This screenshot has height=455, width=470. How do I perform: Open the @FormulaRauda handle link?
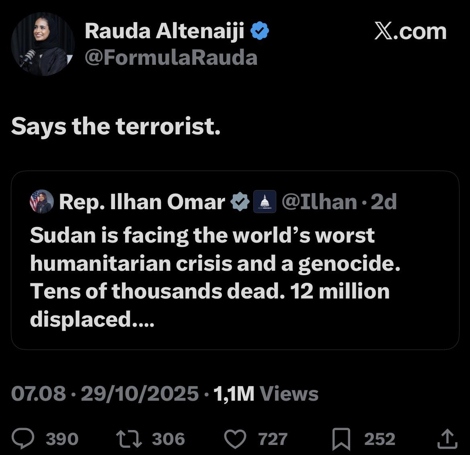pyautogui.click(x=171, y=58)
